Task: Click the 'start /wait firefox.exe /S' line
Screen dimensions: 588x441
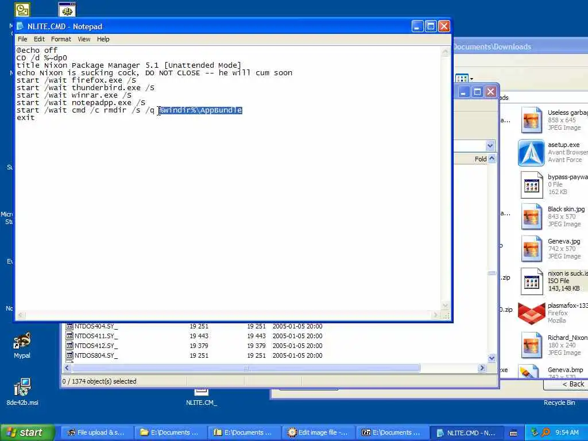Action: [x=76, y=80]
